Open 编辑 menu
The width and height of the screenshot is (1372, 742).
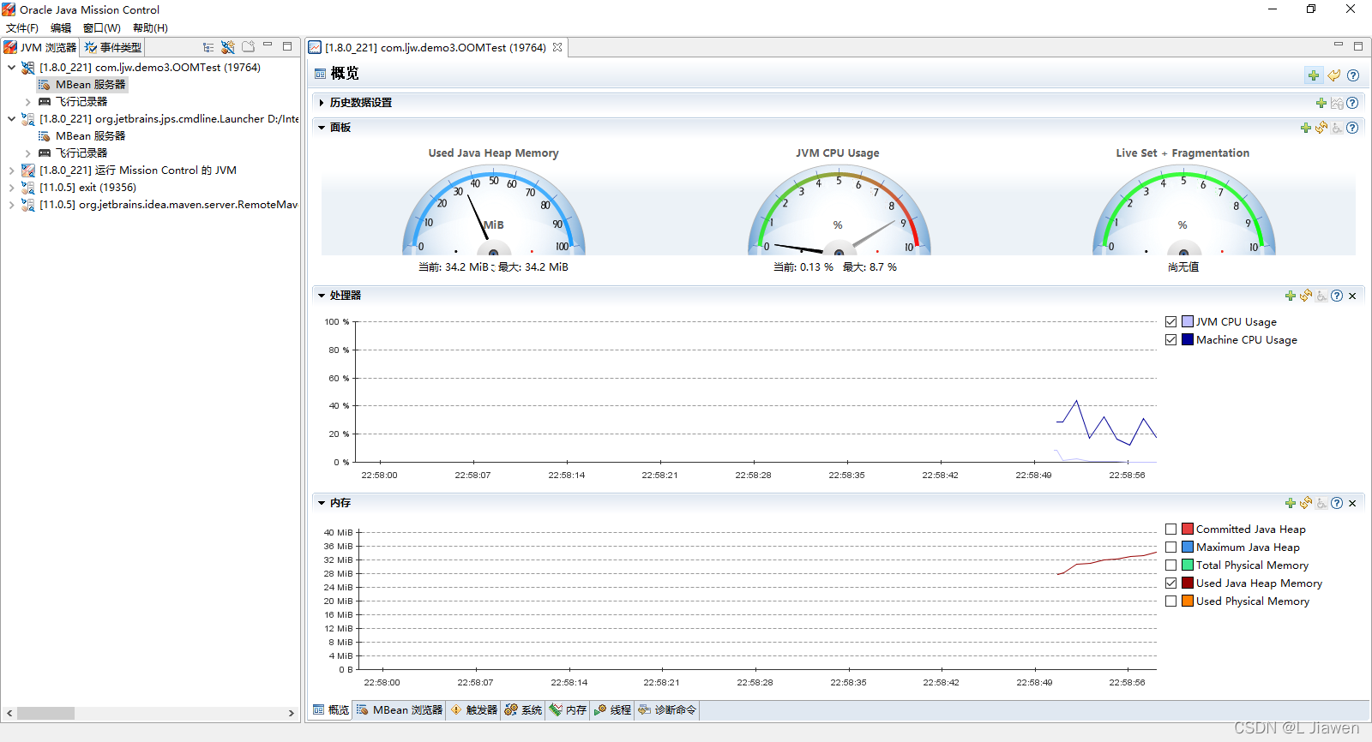[61, 28]
